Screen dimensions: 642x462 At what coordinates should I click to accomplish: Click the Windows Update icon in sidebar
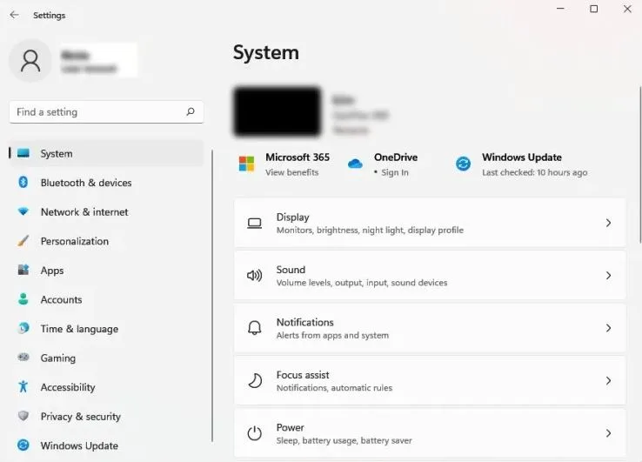point(23,445)
